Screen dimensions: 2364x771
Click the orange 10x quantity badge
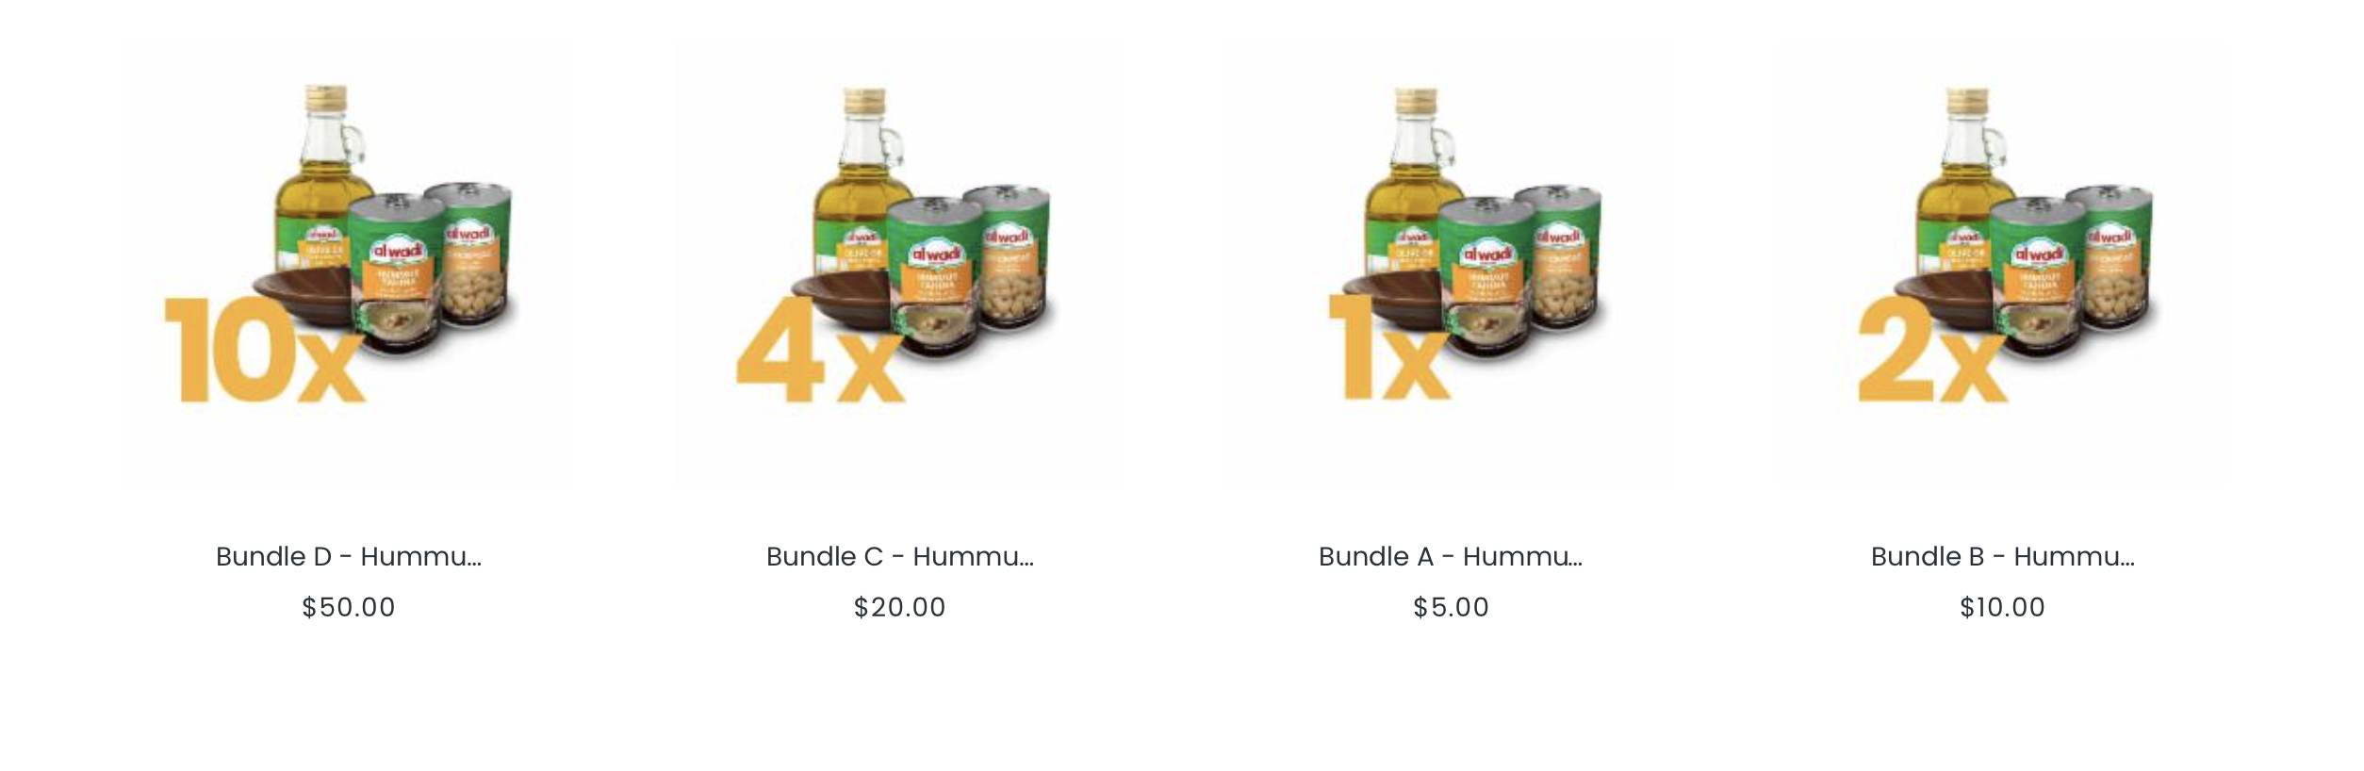point(265,350)
